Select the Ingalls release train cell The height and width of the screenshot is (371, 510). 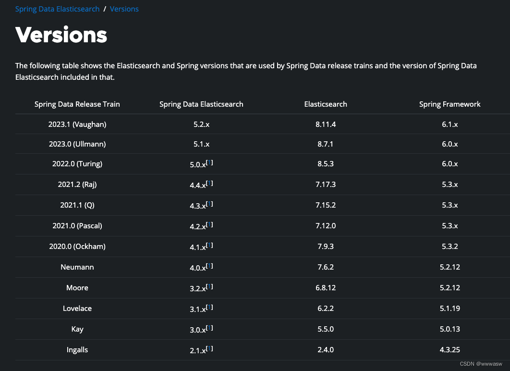[x=77, y=350]
